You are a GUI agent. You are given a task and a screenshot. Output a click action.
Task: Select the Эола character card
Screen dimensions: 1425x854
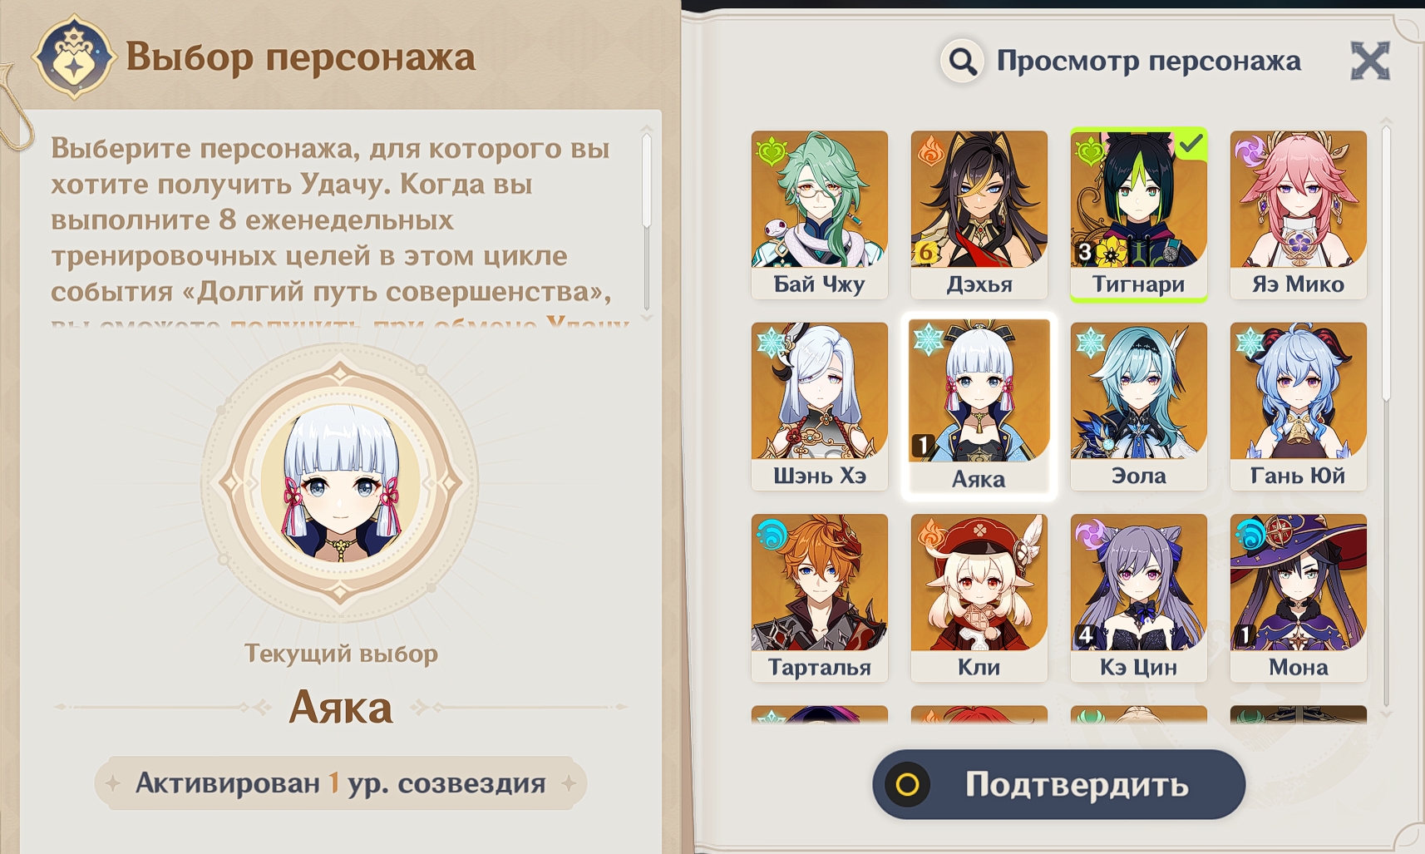1138,407
